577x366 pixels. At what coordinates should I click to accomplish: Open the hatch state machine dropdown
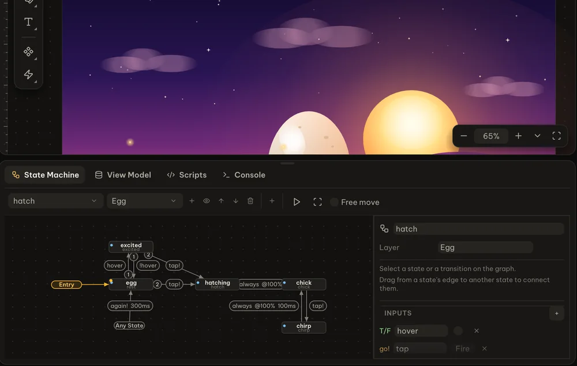click(x=55, y=201)
